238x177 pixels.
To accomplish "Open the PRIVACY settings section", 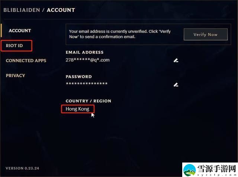I will pyautogui.click(x=15, y=76).
